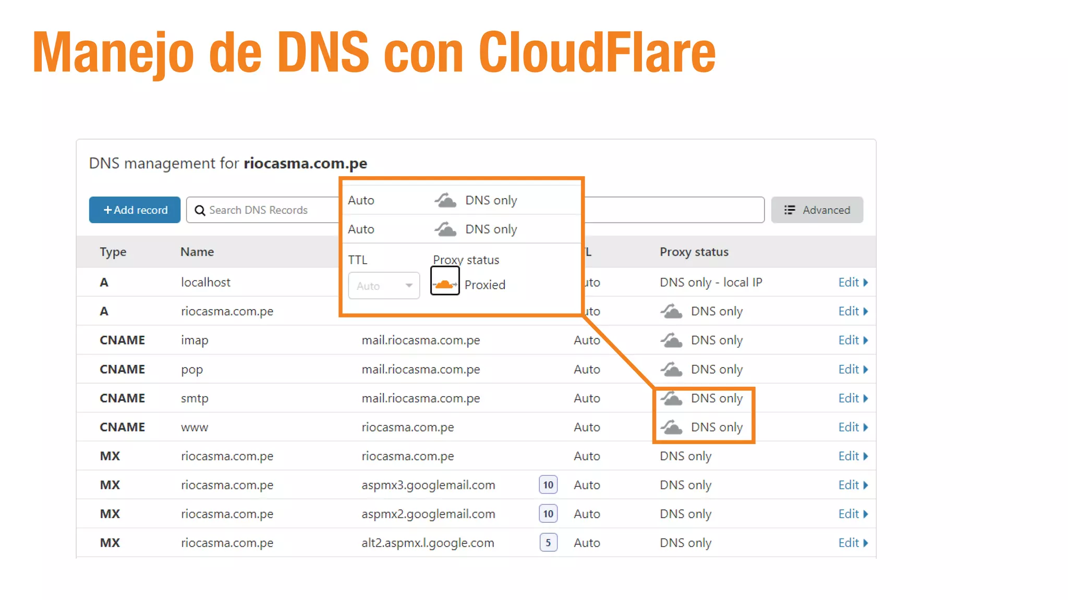Image resolution: width=1068 pixels, height=600 pixels.
Task: Click mail.riocasma.com.pe in the pop row
Action: (421, 370)
